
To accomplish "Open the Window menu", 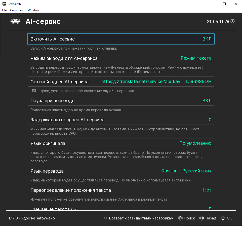I will (x=33, y=10).
